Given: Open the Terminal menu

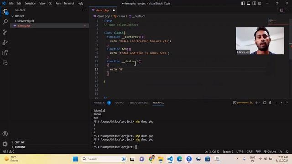Looking at the screenshot, I should pyautogui.click(x=69, y=3).
